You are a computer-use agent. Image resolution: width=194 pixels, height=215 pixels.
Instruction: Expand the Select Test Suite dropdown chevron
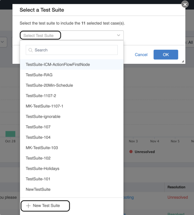118,35
